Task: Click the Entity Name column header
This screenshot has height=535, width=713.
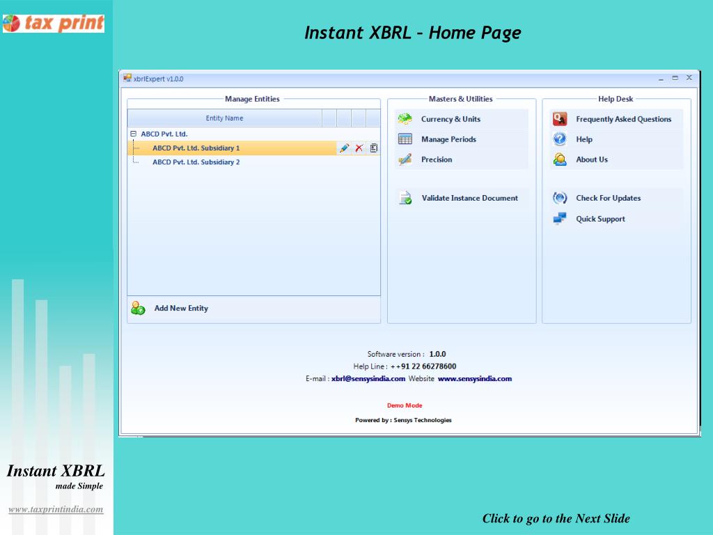Action: (x=225, y=118)
